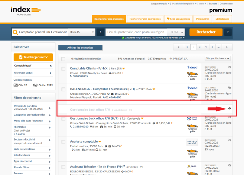Open Marché de l'emploi FR dropdown
Viewport: 244px width, 175px height.
coord(184,4)
